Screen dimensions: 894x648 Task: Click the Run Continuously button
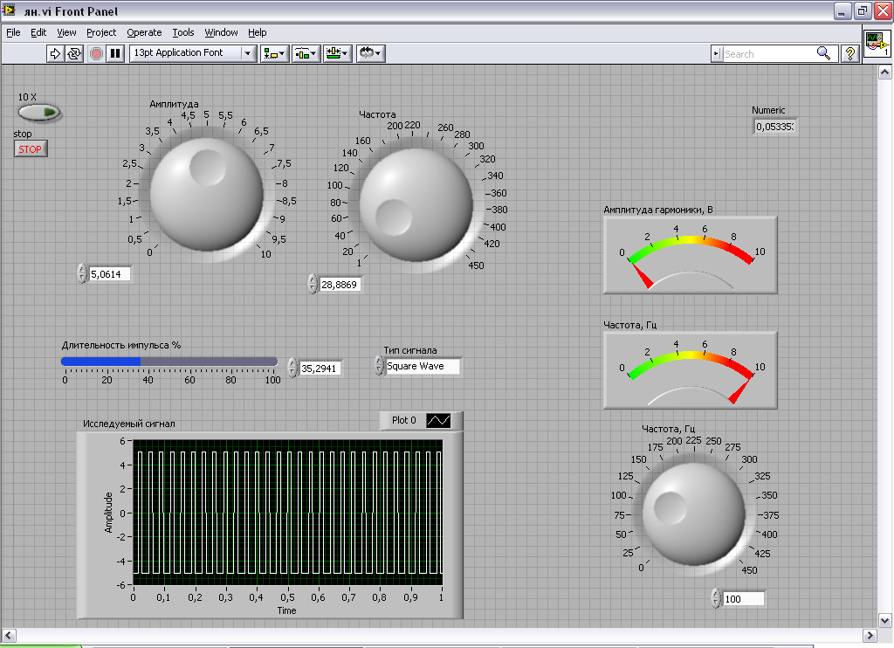pyautogui.click(x=74, y=53)
